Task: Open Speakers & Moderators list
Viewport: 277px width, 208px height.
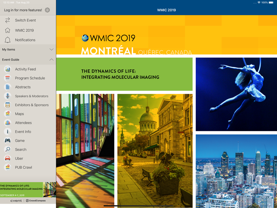Action: tap(32, 96)
